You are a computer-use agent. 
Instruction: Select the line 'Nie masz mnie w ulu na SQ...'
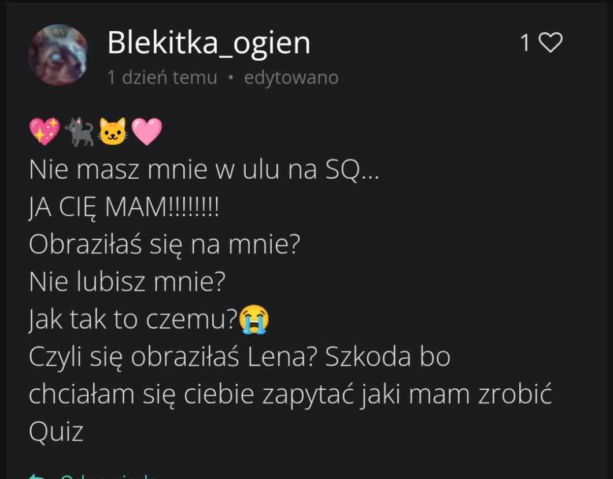click(204, 170)
